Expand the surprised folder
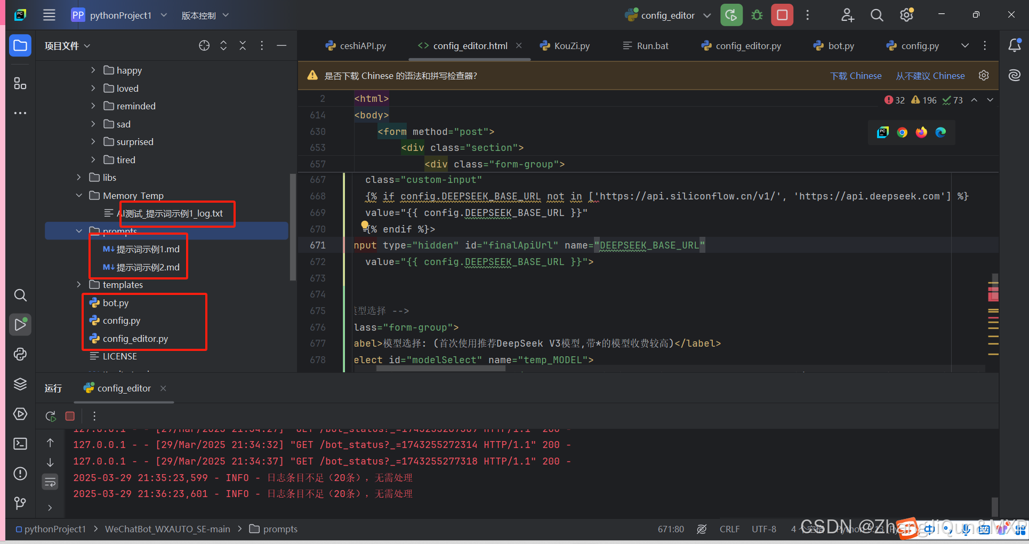This screenshot has height=544, width=1029. click(x=93, y=142)
